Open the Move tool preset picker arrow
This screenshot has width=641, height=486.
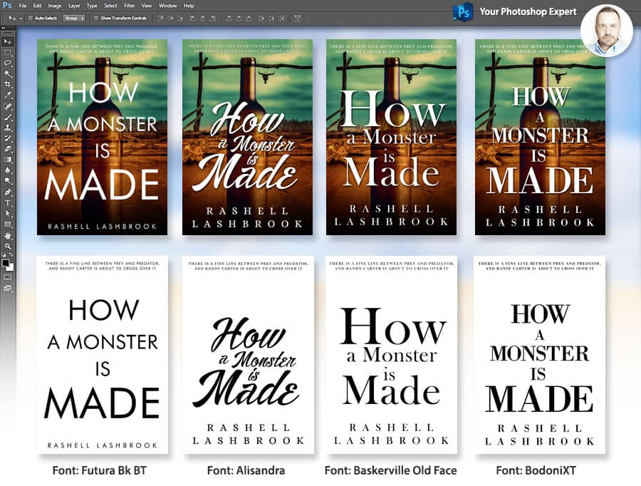coord(21,18)
